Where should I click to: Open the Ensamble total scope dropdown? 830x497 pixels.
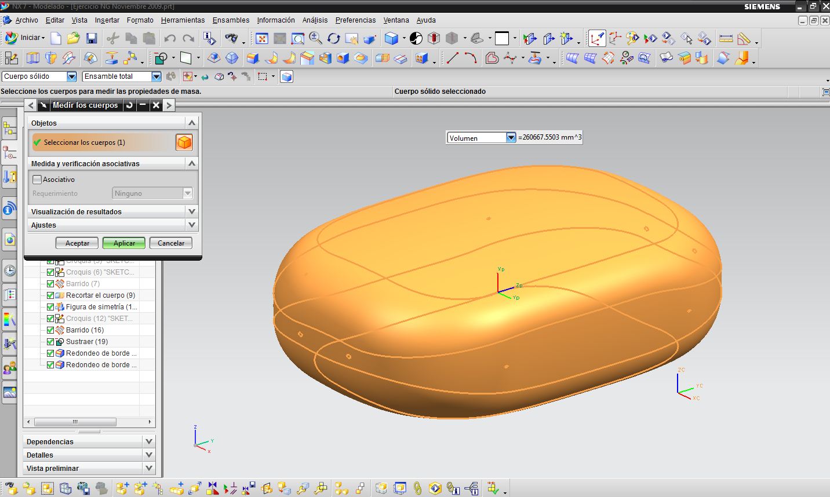click(156, 76)
